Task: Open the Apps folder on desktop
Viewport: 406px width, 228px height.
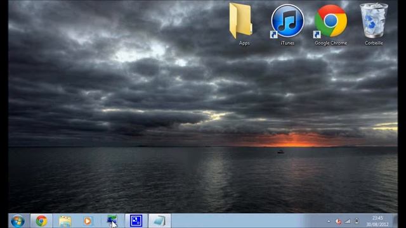Action: [x=241, y=23]
